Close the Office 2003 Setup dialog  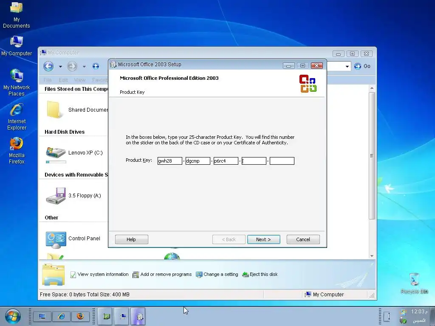(x=317, y=66)
